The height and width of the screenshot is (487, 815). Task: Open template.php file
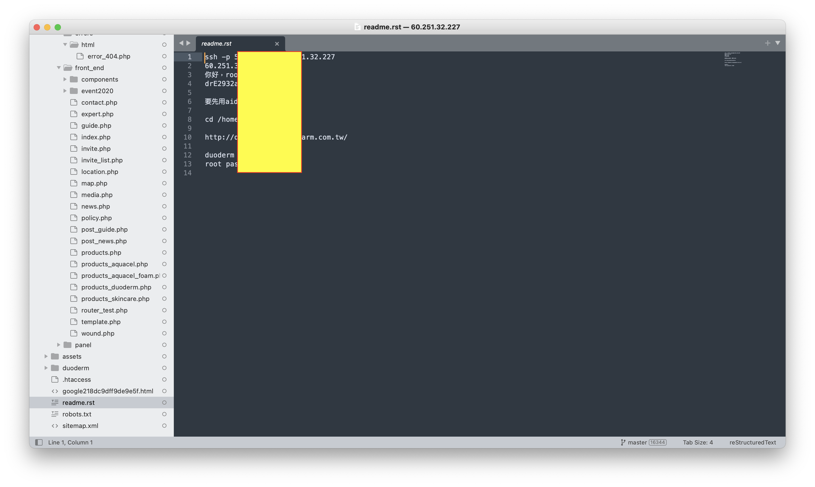(101, 322)
